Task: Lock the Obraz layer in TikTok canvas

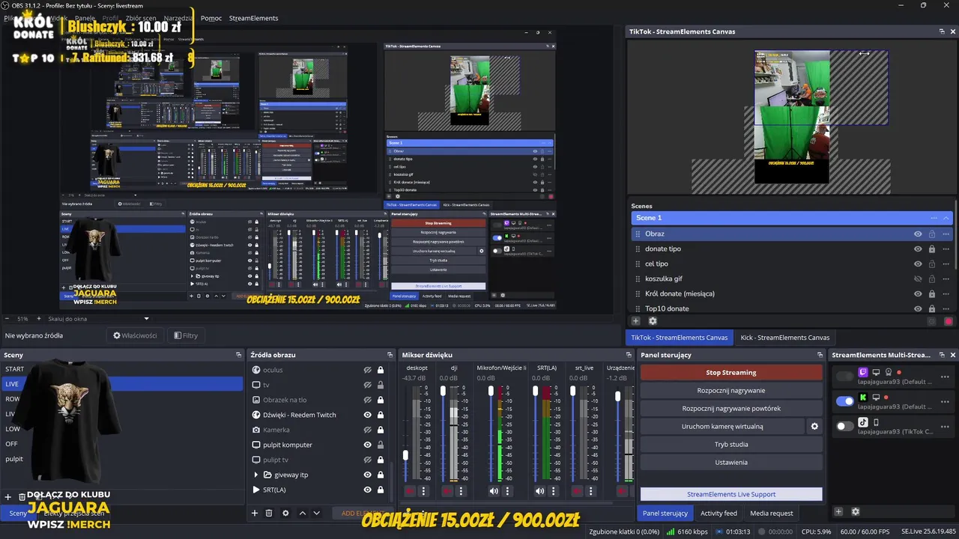Action: (x=932, y=234)
